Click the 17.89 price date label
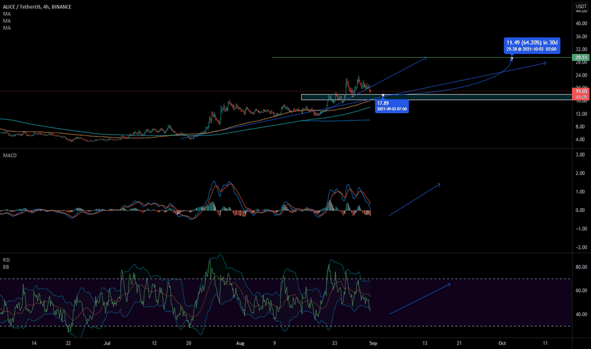 coord(392,105)
